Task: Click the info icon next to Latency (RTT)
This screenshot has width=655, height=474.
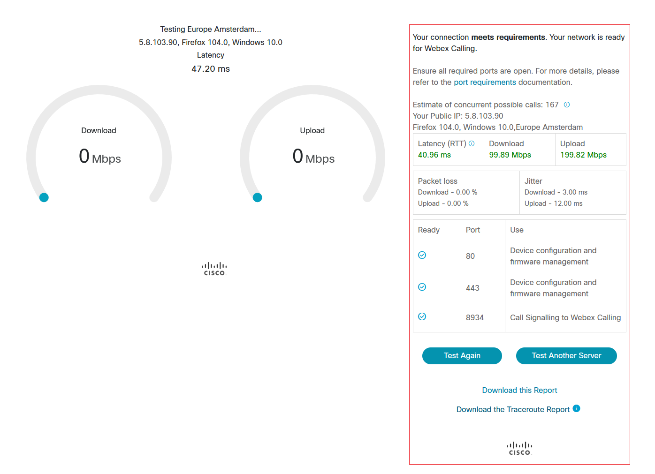Action: tap(472, 143)
